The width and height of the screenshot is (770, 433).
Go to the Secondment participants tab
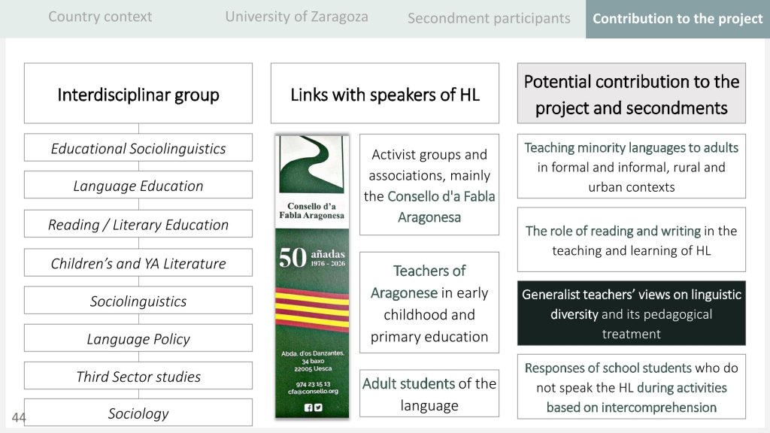coord(489,18)
